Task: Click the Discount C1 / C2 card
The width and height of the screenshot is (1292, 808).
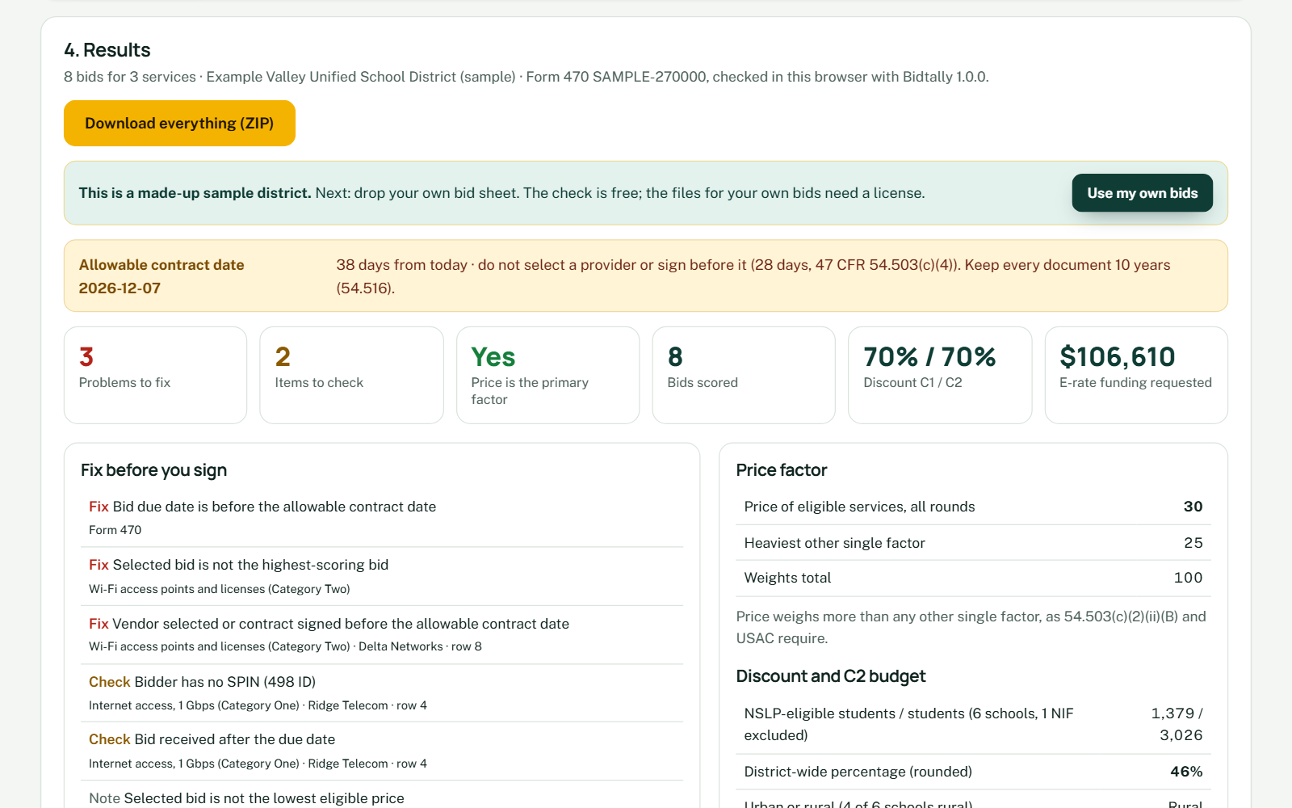Action: pyautogui.click(x=940, y=375)
